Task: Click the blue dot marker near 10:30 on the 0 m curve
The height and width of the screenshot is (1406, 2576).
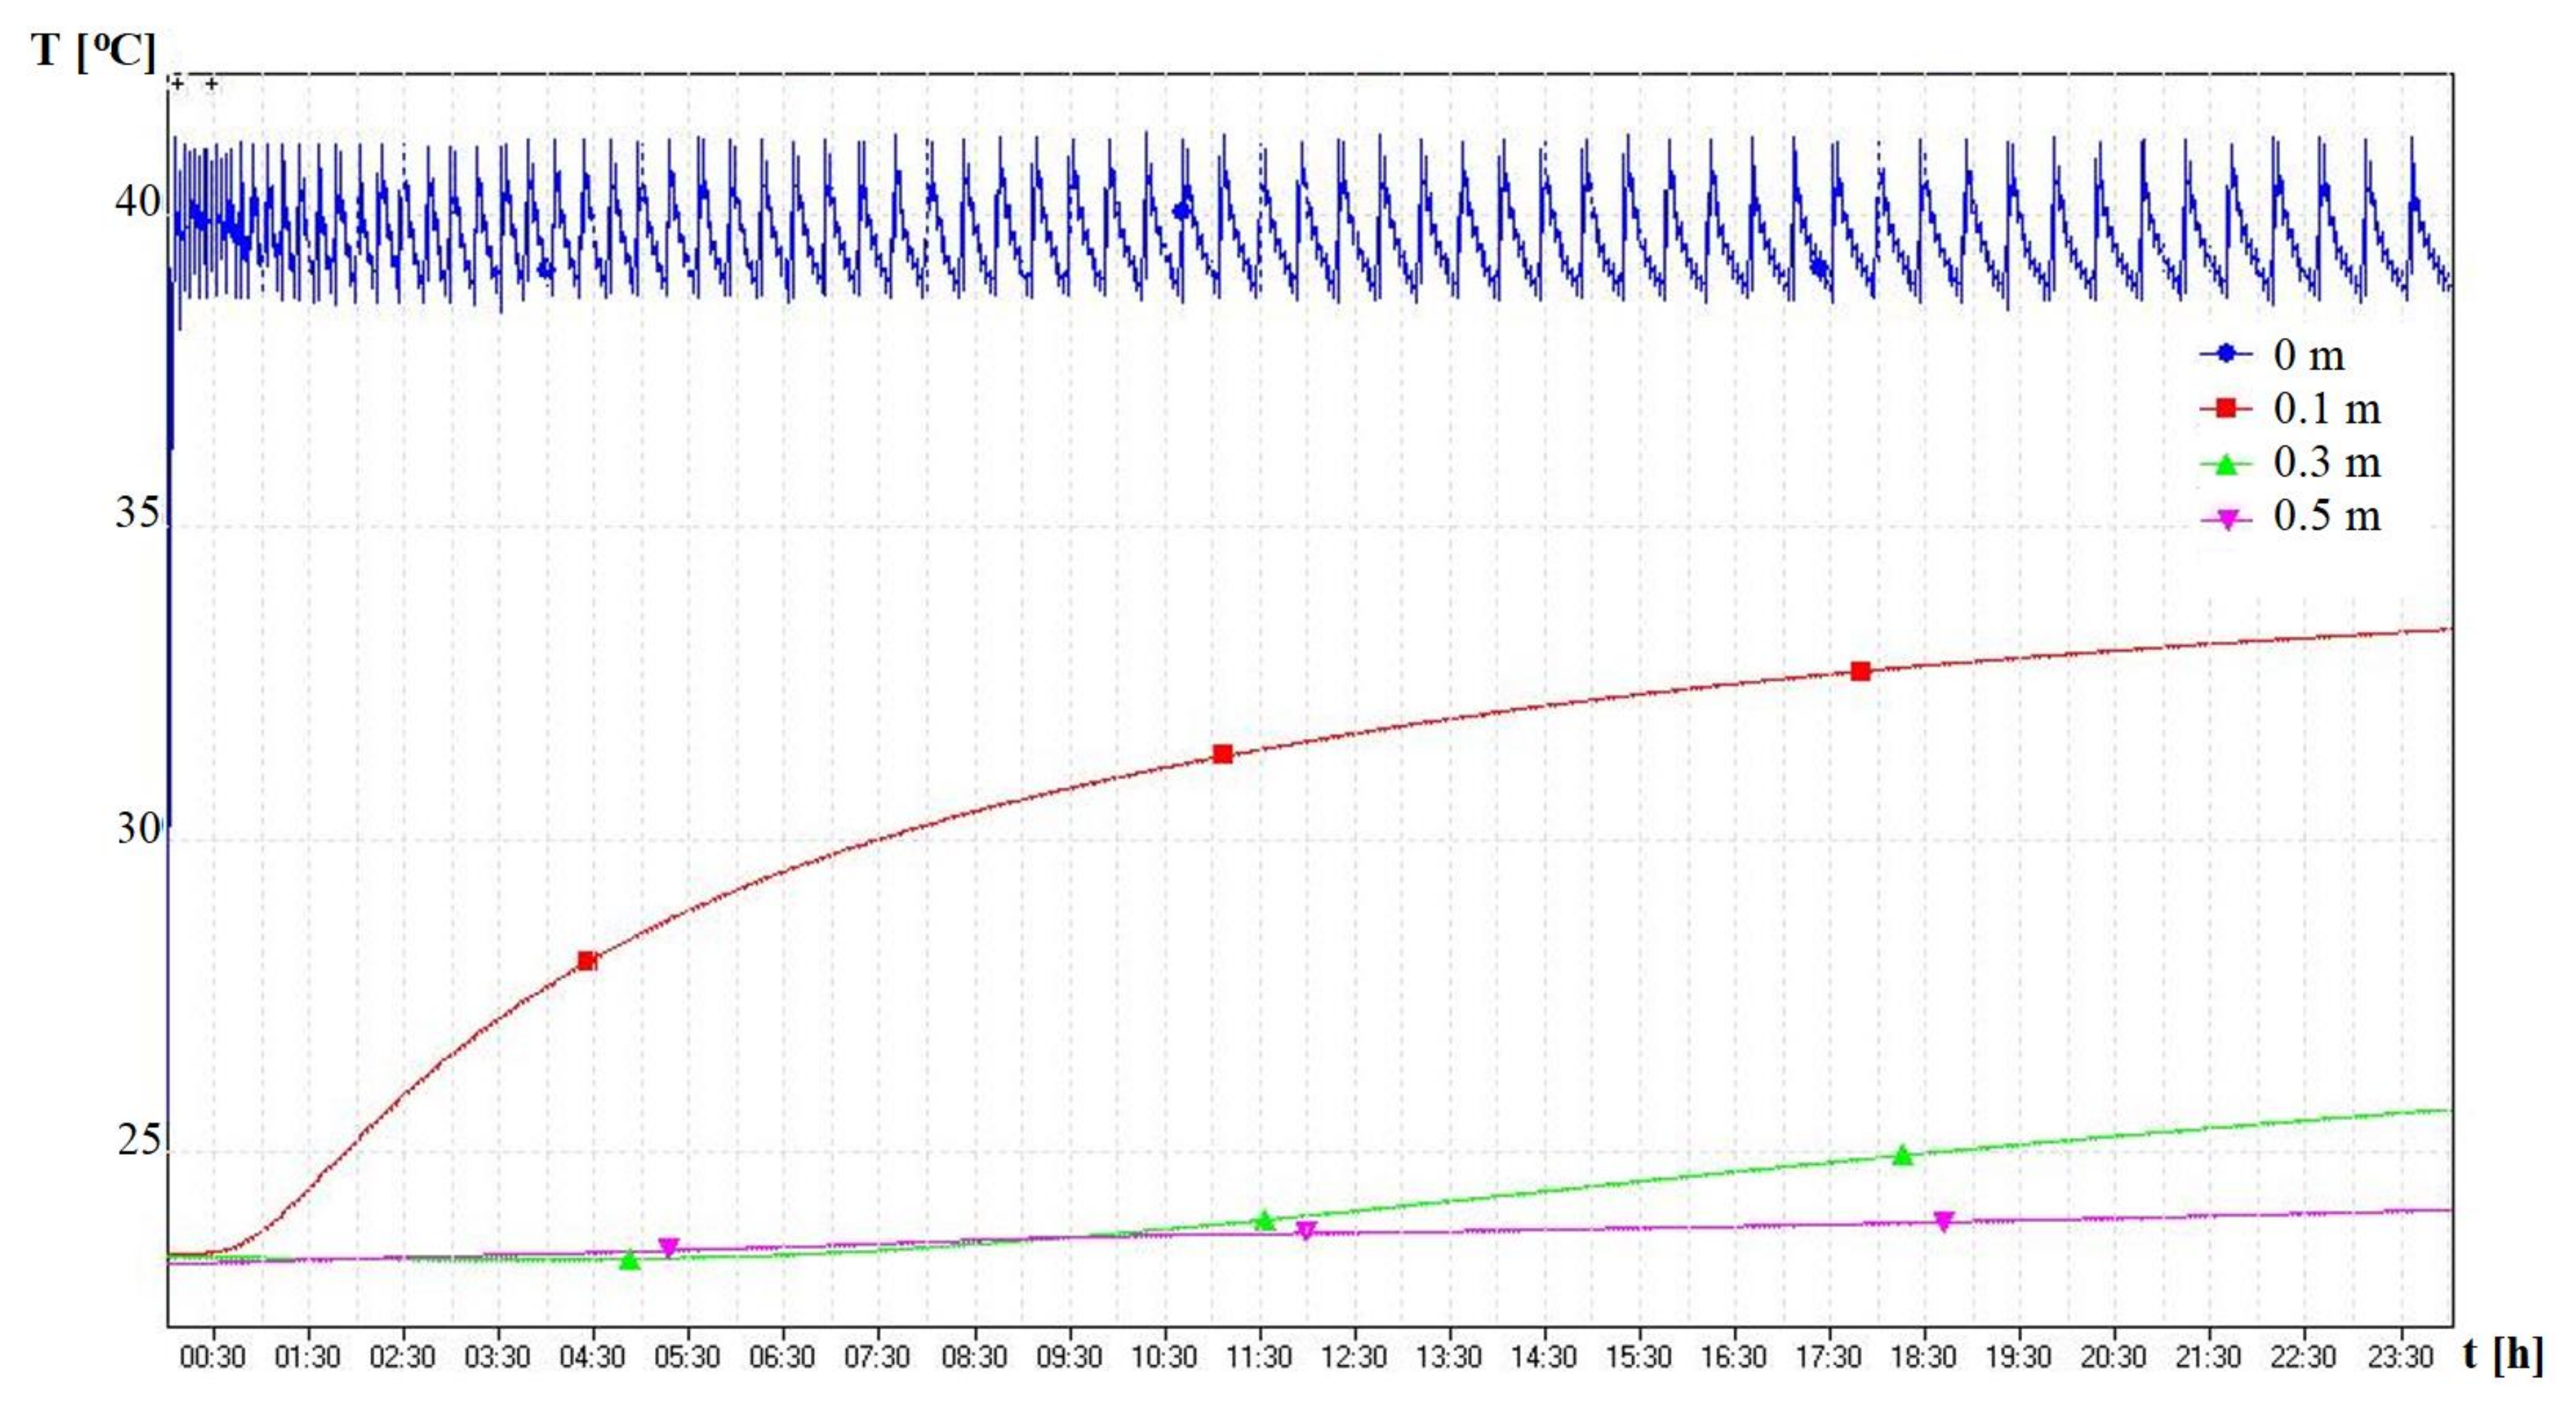Action: coord(1182,210)
